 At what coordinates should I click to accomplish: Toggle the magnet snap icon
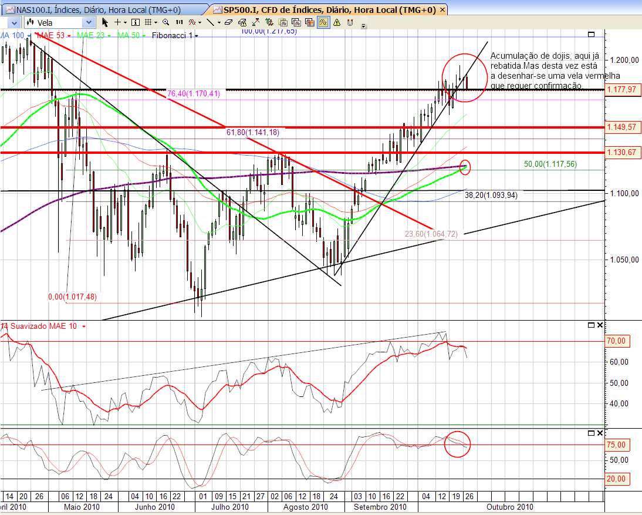point(350,22)
